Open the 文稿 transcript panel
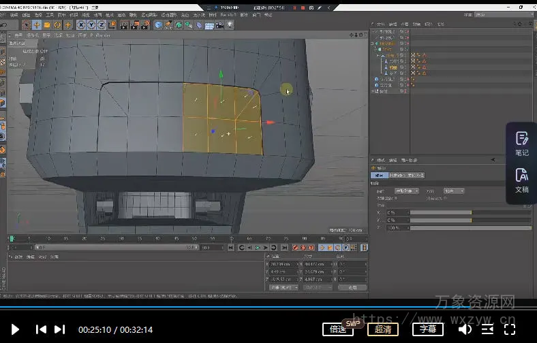 pyautogui.click(x=521, y=180)
